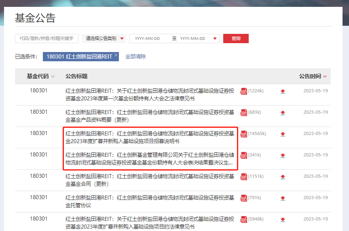The image size is (349, 231).
Task: Open the 托管协议 announcement
Action: (150, 201)
